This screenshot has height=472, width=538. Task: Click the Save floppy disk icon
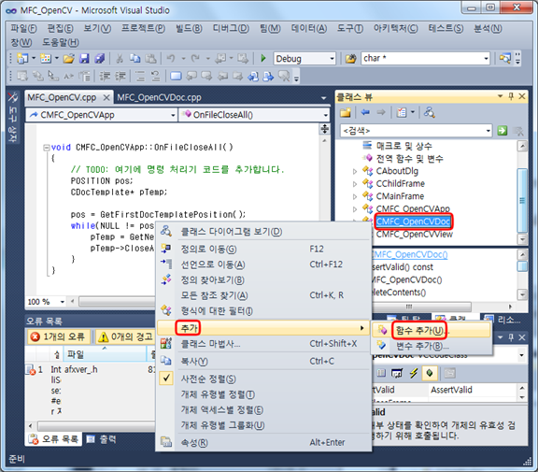click(84, 59)
